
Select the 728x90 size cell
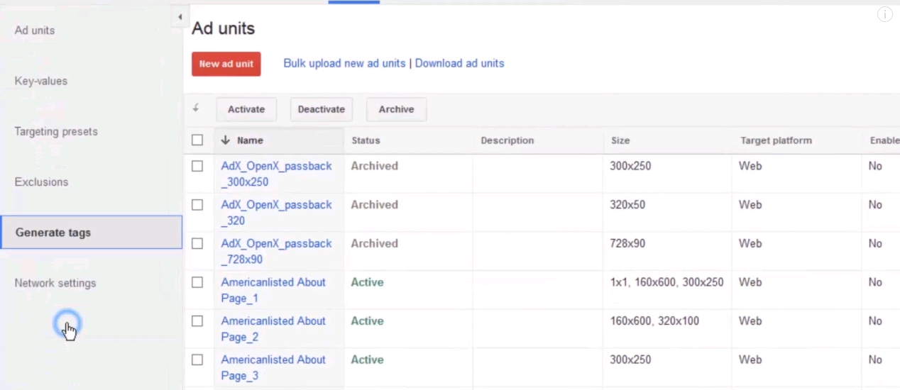click(x=627, y=243)
